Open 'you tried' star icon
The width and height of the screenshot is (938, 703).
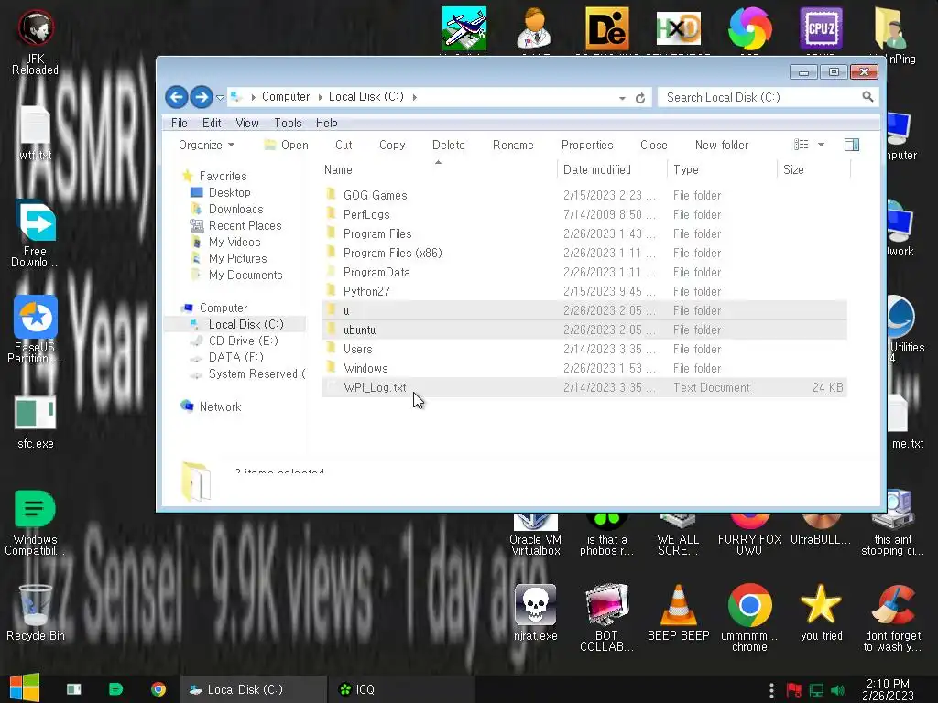[x=822, y=613]
